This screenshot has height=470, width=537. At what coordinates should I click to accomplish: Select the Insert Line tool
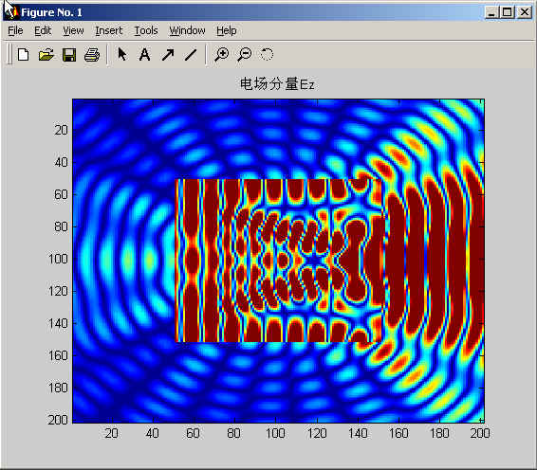click(x=191, y=54)
